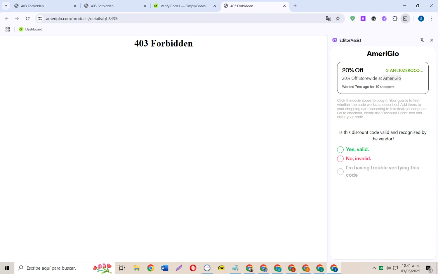The image size is (438, 274).
Task: Click the forward navigation arrow
Action: click(x=17, y=18)
